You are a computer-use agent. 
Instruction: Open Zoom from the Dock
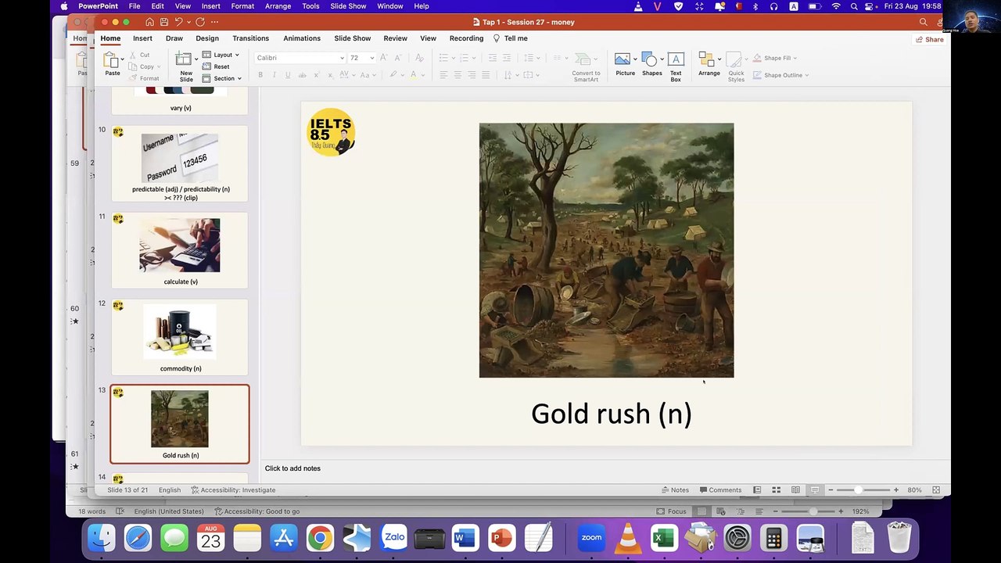coord(591,538)
